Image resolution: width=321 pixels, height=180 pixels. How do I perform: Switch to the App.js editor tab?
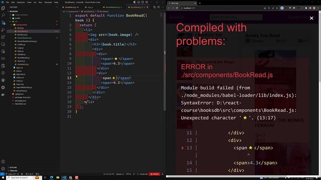[90, 7]
